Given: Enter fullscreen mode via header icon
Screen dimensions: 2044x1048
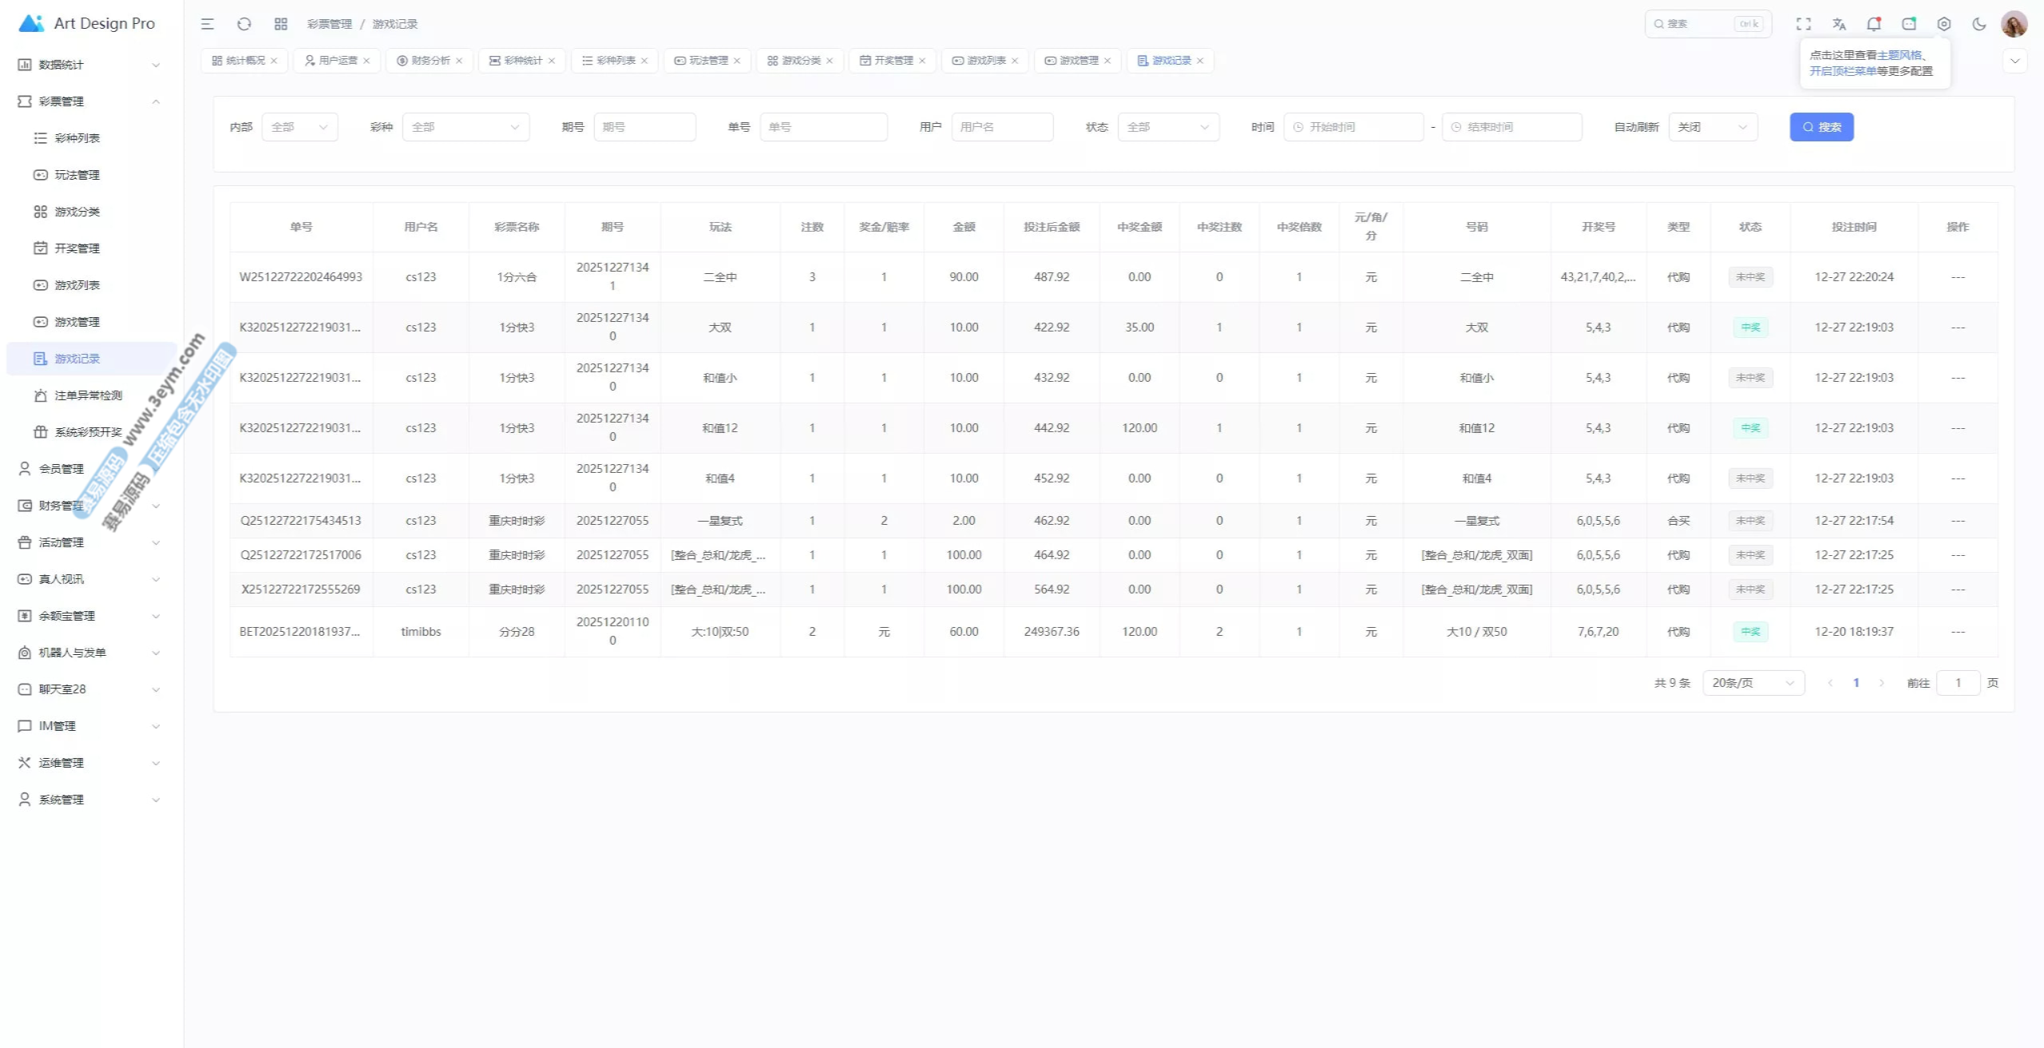Looking at the screenshot, I should (x=1804, y=24).
